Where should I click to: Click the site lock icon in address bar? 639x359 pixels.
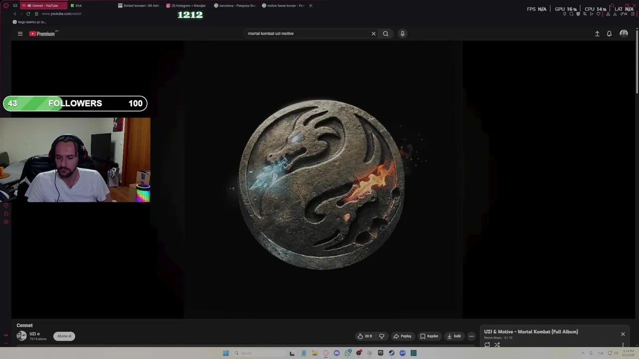pos(36,13)
